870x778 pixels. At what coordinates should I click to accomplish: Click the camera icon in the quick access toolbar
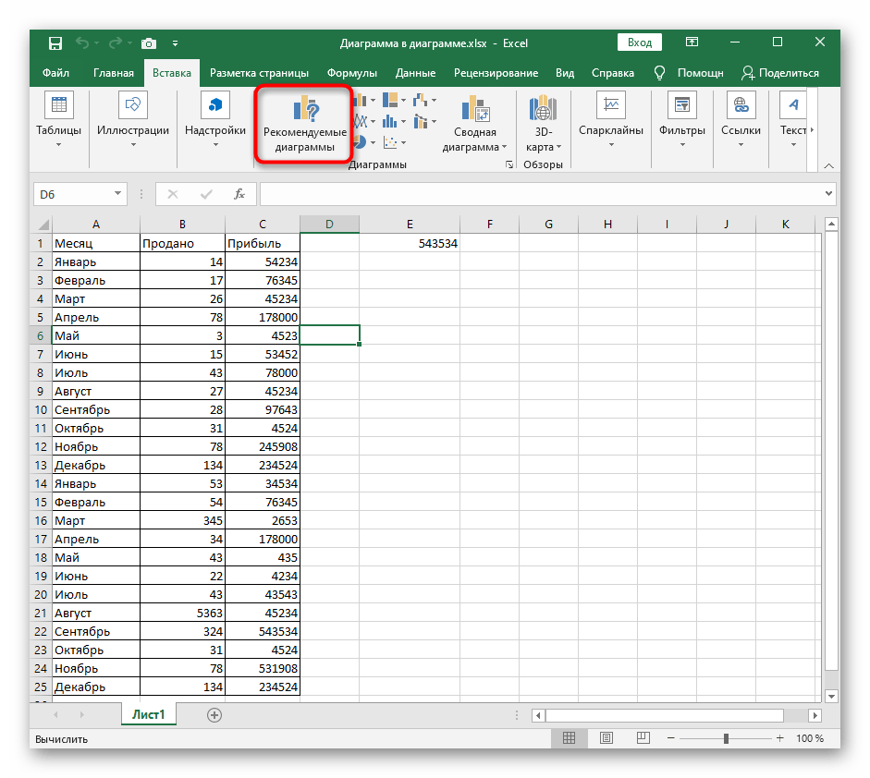click(x=149, y=43)
